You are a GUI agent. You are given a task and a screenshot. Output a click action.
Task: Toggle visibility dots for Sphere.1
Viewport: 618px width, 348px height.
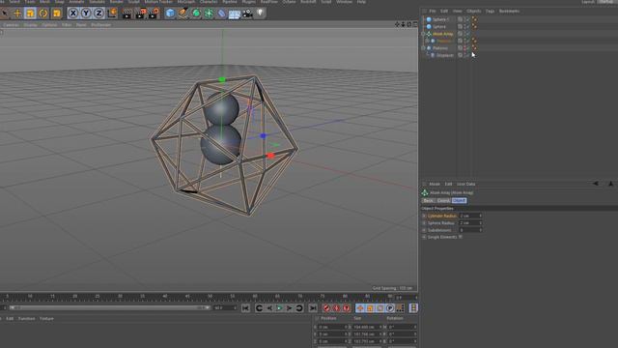point(464,19)
